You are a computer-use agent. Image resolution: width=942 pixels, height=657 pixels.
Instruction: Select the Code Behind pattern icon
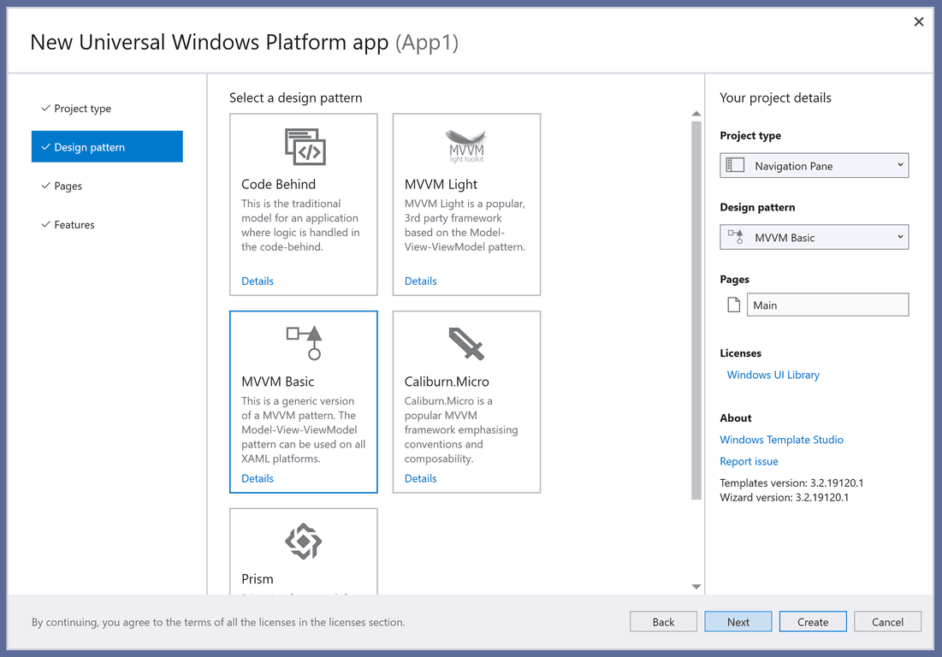(x=305, y=146)
